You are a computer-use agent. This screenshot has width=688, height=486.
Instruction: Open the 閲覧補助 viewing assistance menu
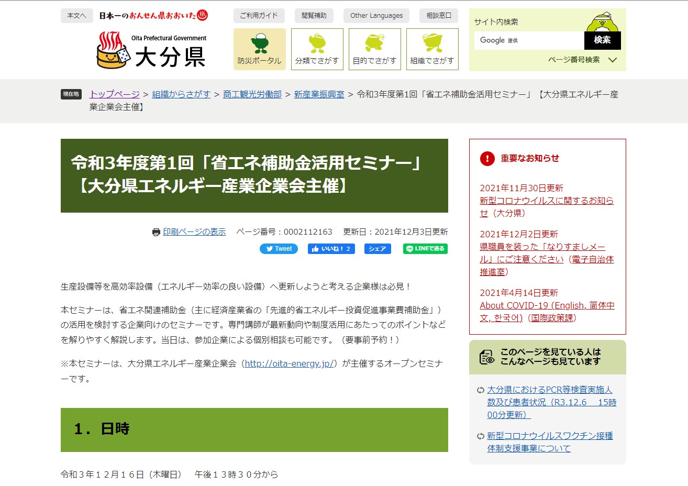click(314, 16)
